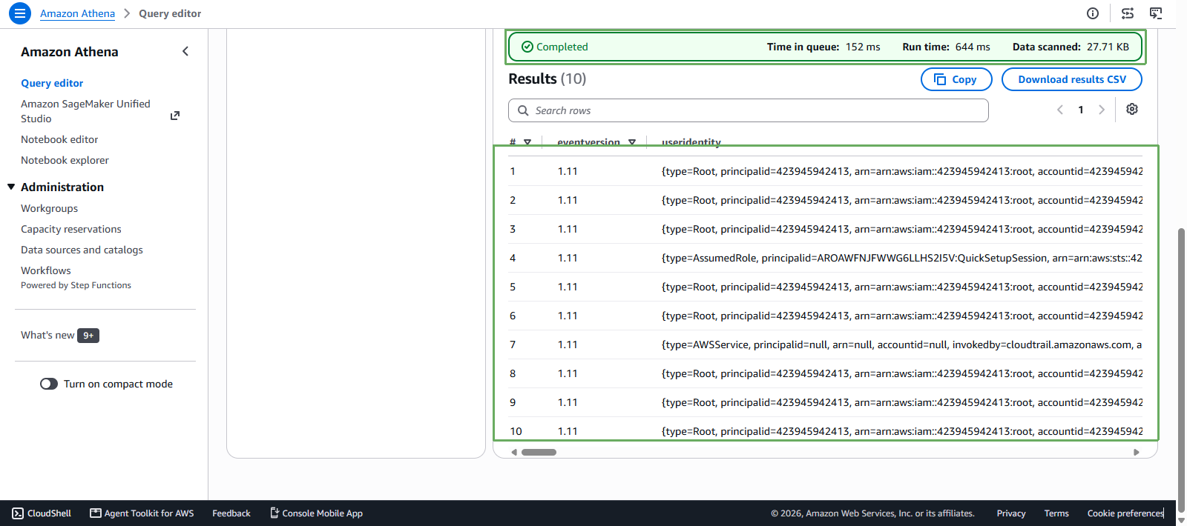Open CloudShell from the footer bar
This screenshot has height=526, width=1187.
42,513
